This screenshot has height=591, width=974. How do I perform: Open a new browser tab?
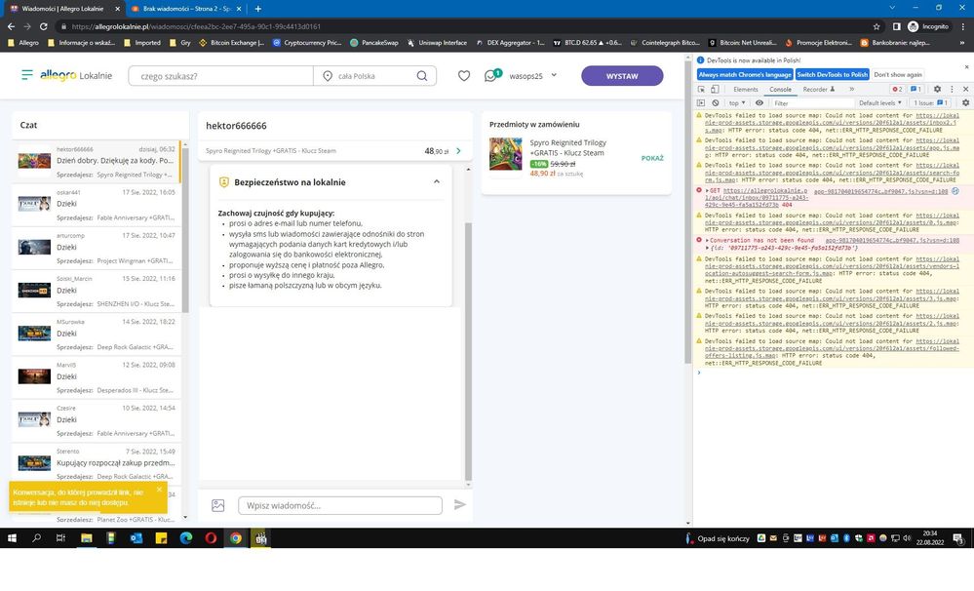[257, 9]
